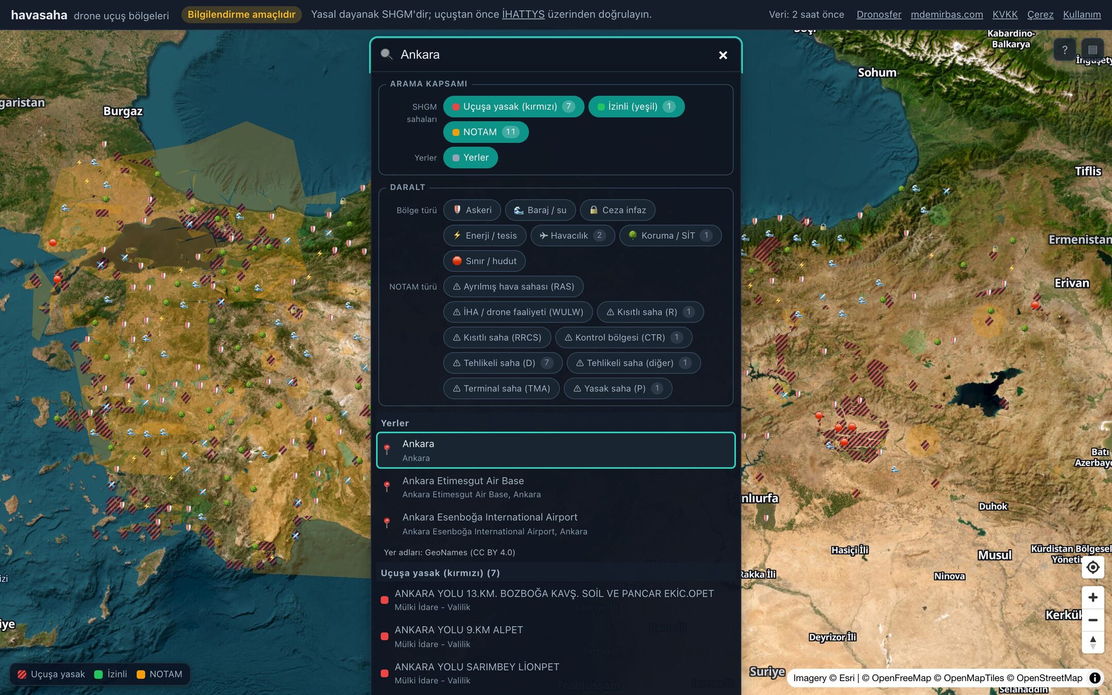
Task: Filter by Askeri zone type
Action: (x=472, y=210)
